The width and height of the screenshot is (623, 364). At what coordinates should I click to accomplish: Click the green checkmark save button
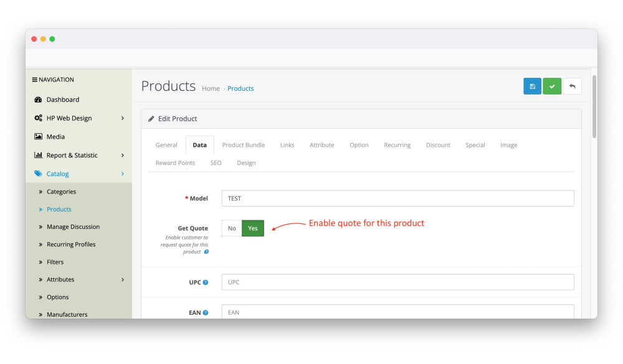[x=552, y=86]
